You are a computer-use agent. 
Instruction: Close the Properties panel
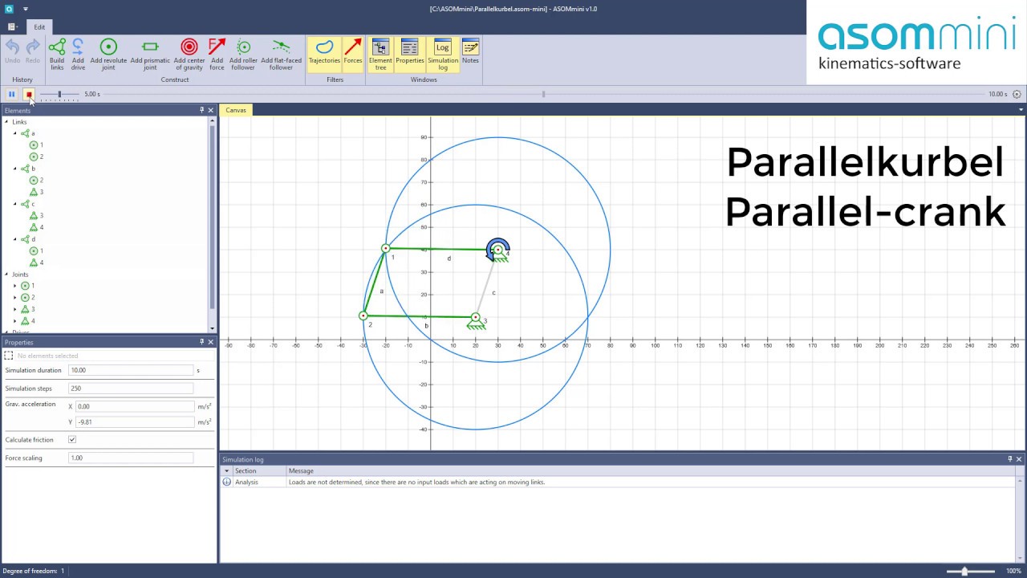(211, 342)
